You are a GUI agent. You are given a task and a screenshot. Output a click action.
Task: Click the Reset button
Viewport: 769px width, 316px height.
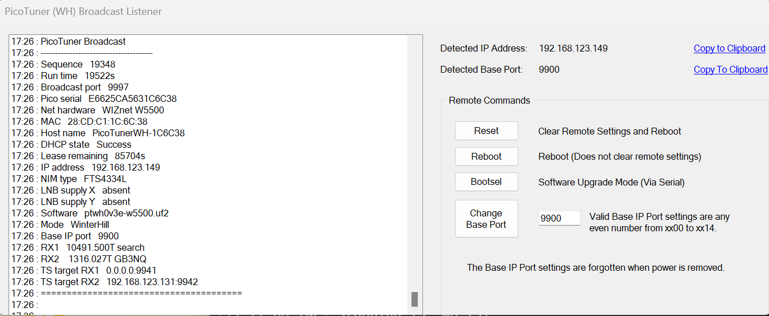pos(486,131)
